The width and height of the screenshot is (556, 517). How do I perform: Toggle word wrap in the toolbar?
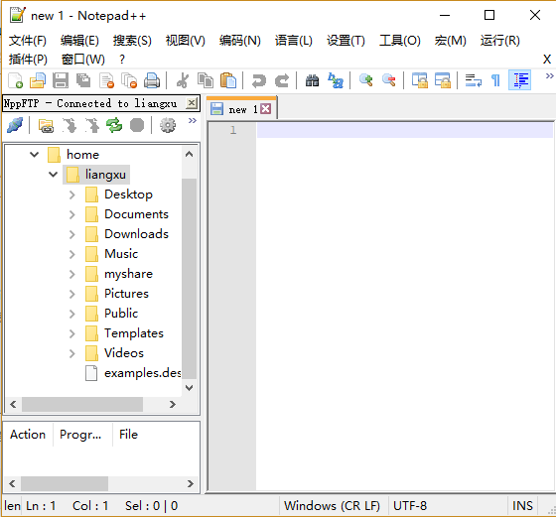click(474, 80)
